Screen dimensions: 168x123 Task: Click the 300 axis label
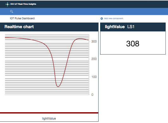[94, 41]
